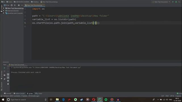Open Spotify from taskbar
This screenshot has width=182, height=102.
coord(106,99)
